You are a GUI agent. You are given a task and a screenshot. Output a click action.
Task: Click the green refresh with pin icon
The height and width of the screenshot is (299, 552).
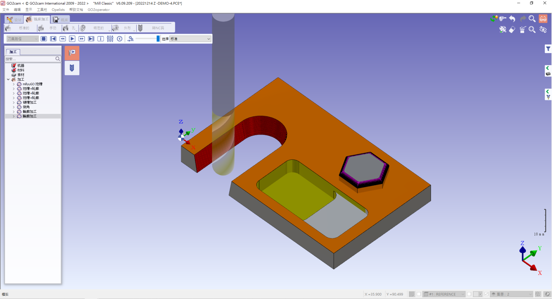coord(494,19)
